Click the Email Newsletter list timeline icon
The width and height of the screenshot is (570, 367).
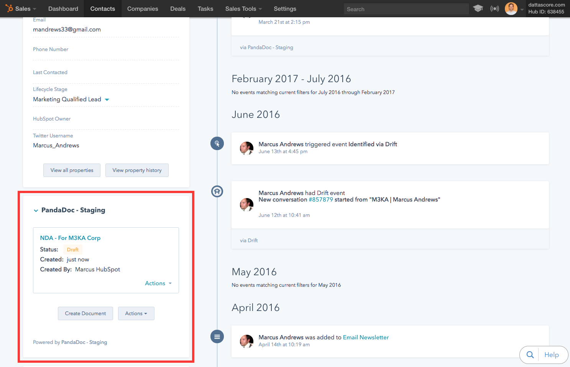pos(217,337)
